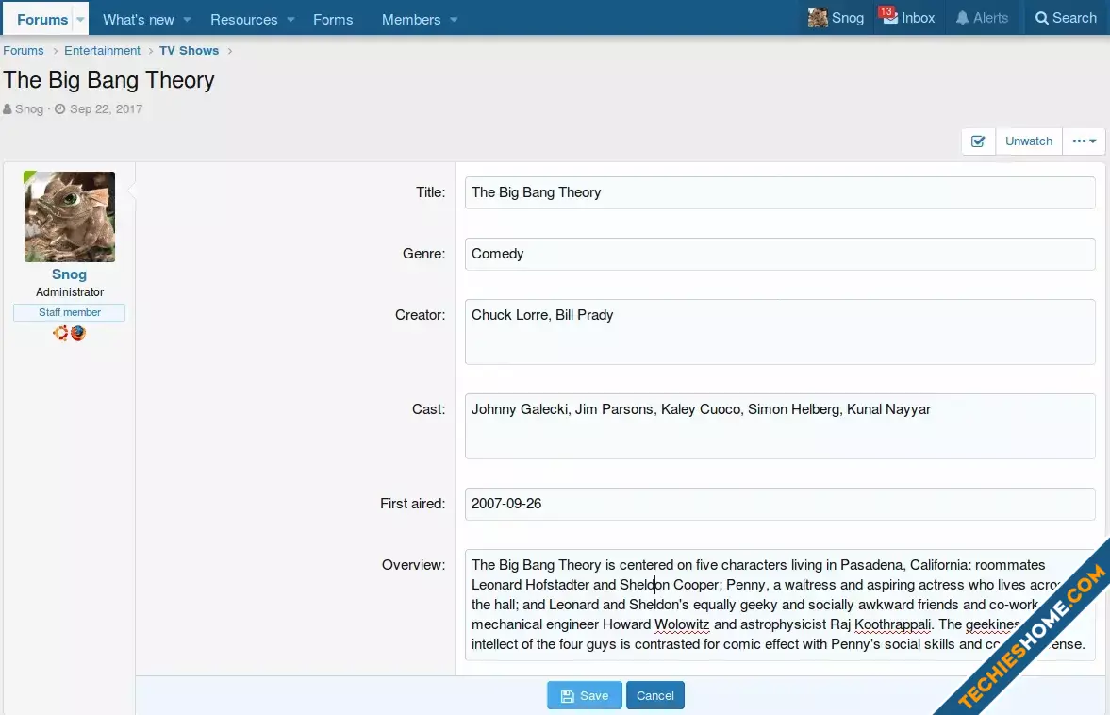Open the Snog user account menu
Viewport: 1110px width, 715px height.
[x=837, y=18]
